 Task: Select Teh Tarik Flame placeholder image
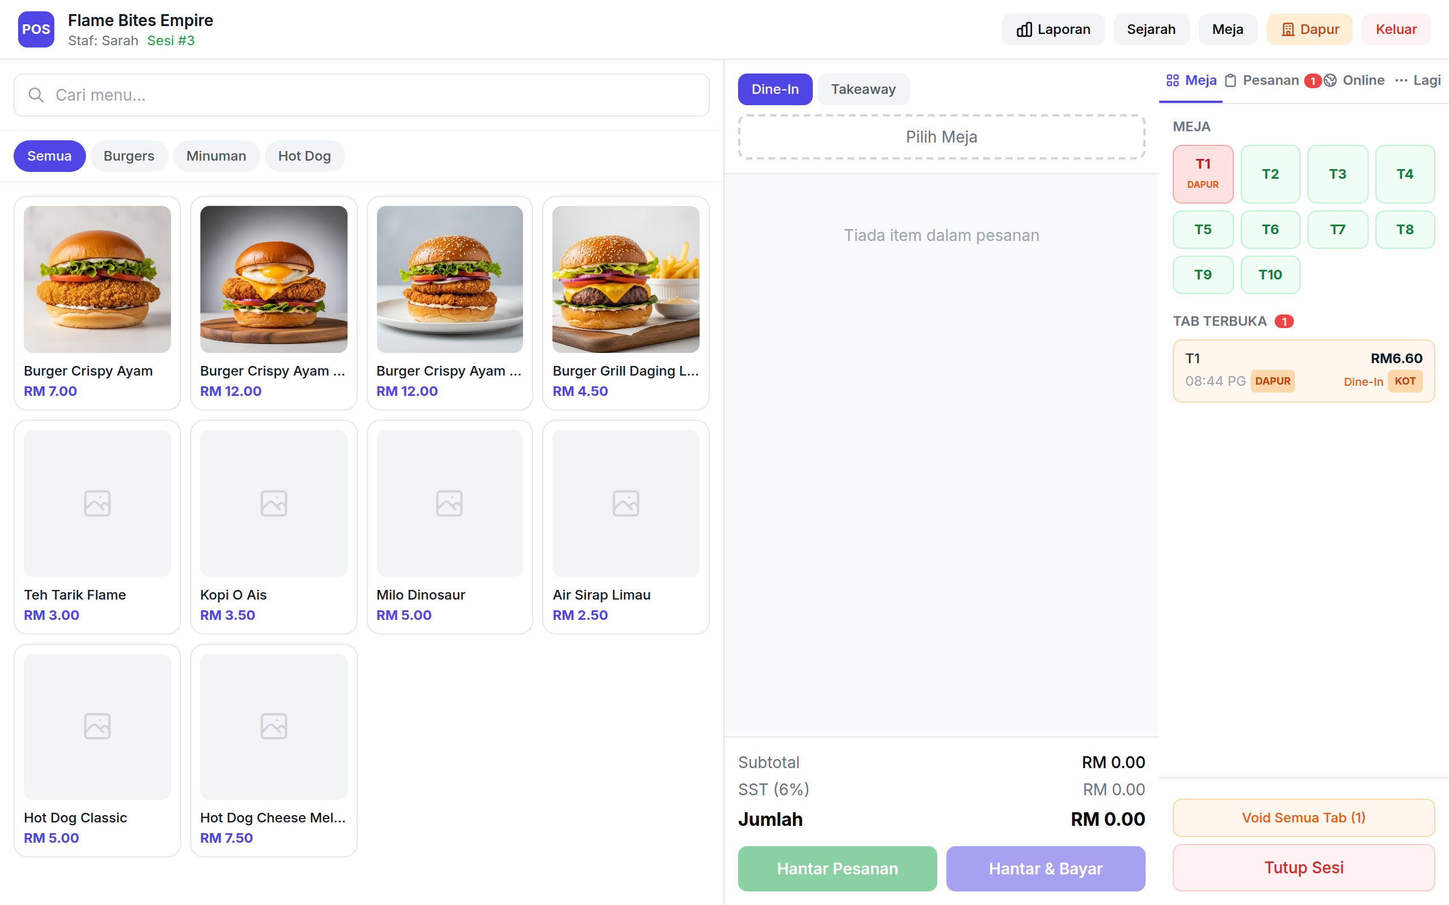pyautogui.click(x=97, y=503)
